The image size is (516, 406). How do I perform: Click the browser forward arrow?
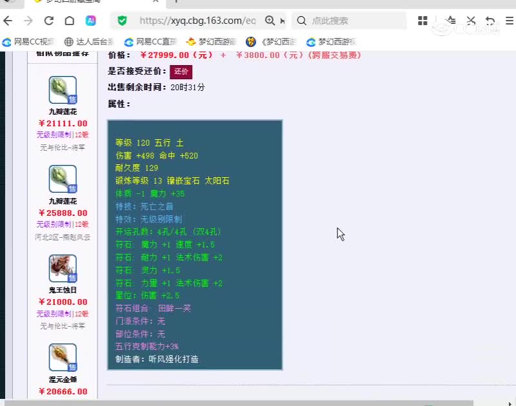[x=28, y=21]
